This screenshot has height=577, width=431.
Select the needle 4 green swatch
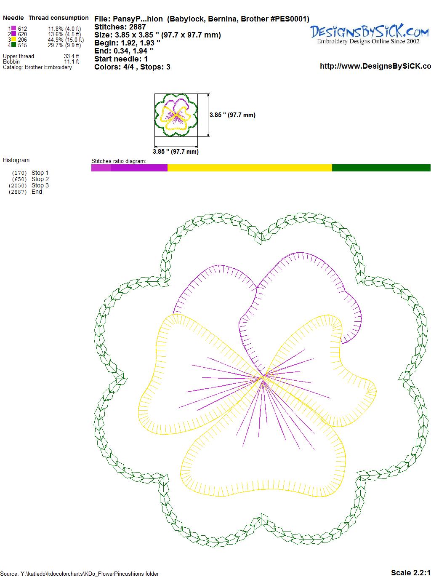pyautogui.click(x=13, y=45)
